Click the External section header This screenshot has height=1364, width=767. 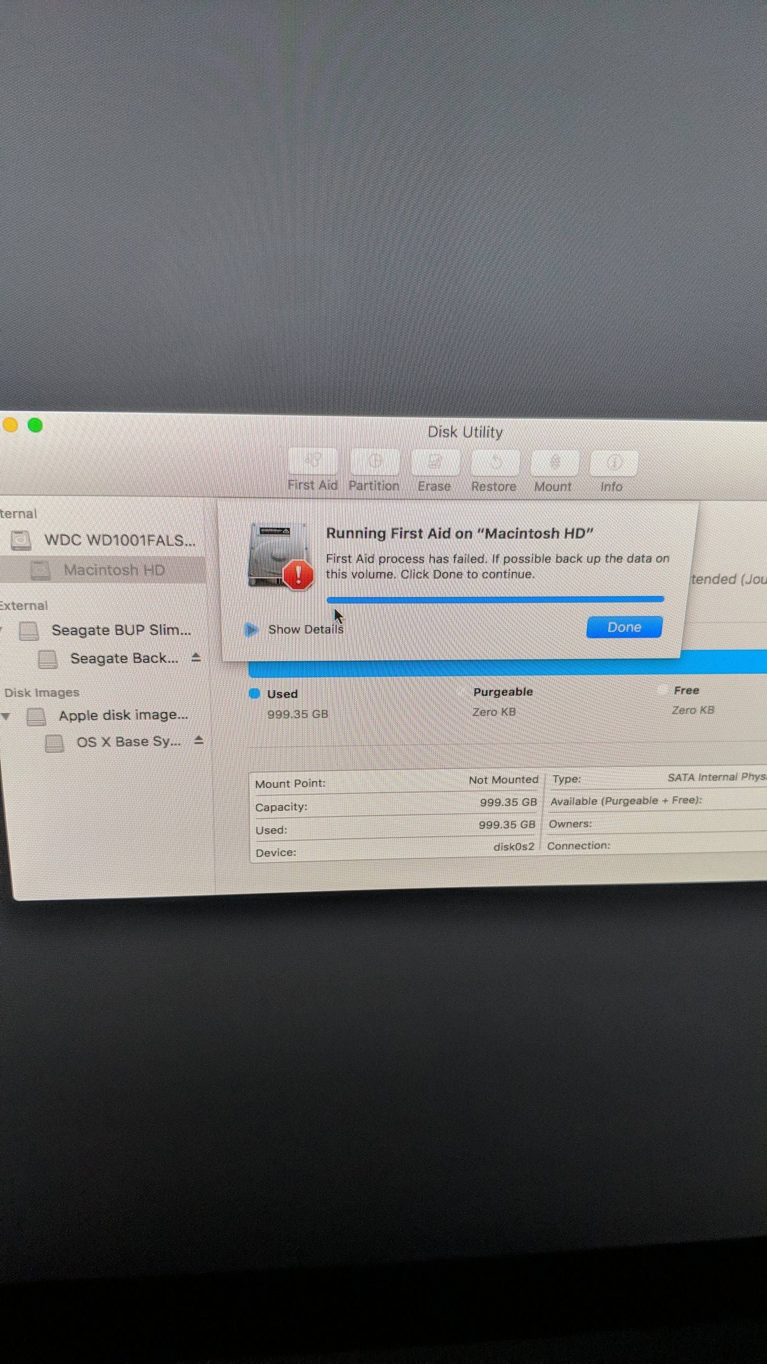(23, 606)
